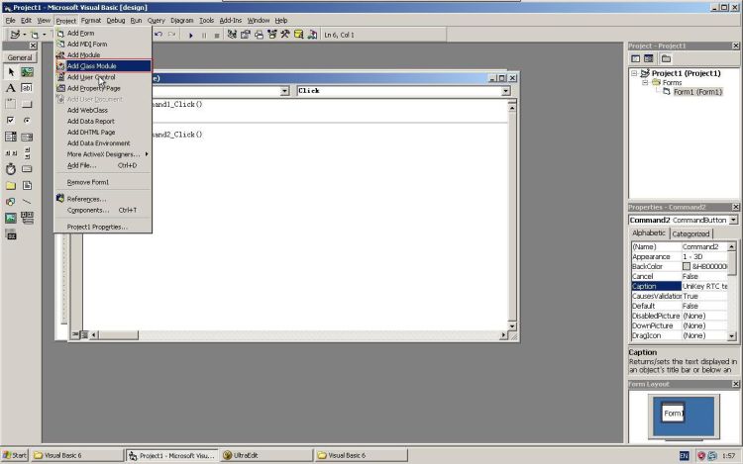Collapse the Project1 (Project1) tree node

point(634,74)
